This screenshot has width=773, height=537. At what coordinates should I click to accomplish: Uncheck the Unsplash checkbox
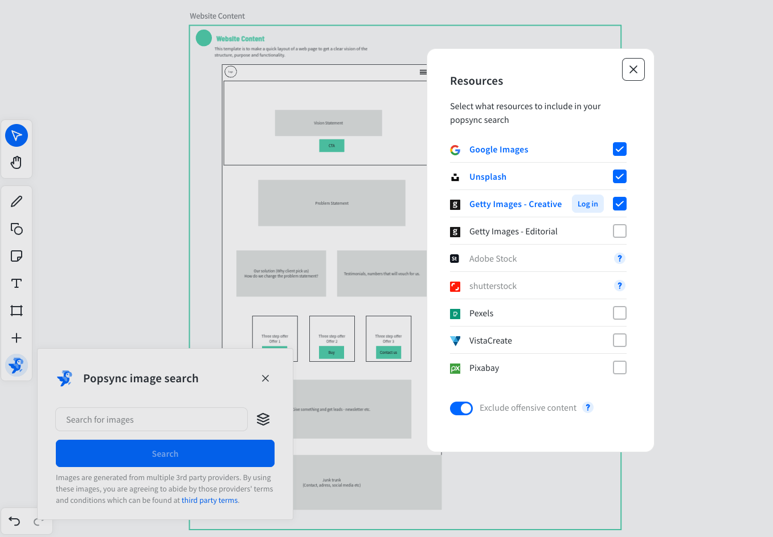(620, 176)
